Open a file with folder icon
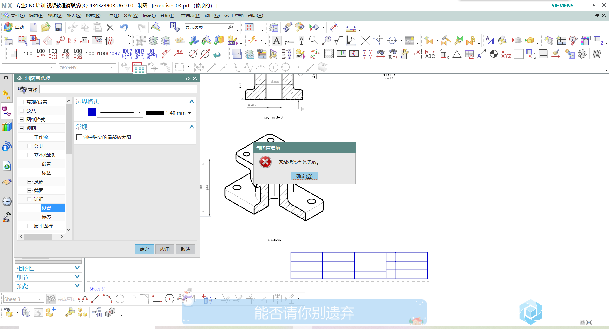Image resolution: width=609 pixels, height=329 pixels. pos(46,28)
